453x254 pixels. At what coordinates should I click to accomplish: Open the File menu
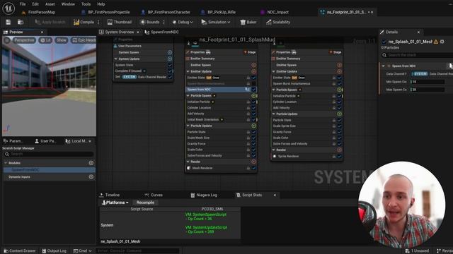[x=23, y=4]
